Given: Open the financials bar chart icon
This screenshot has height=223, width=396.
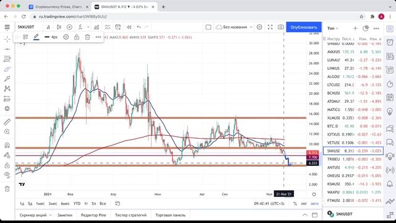Looking at the screenshot, I should (x=97, y=27).
